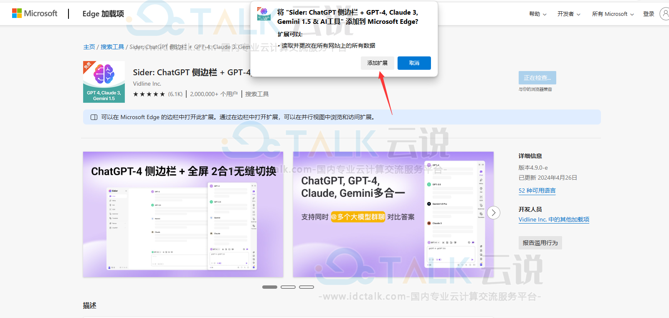Image resolution: width=669 pixels, height=318 pixels.
Task: Expand the 开发者 dropdown menu
Action: pyautogui.click(x=569, y=14)
